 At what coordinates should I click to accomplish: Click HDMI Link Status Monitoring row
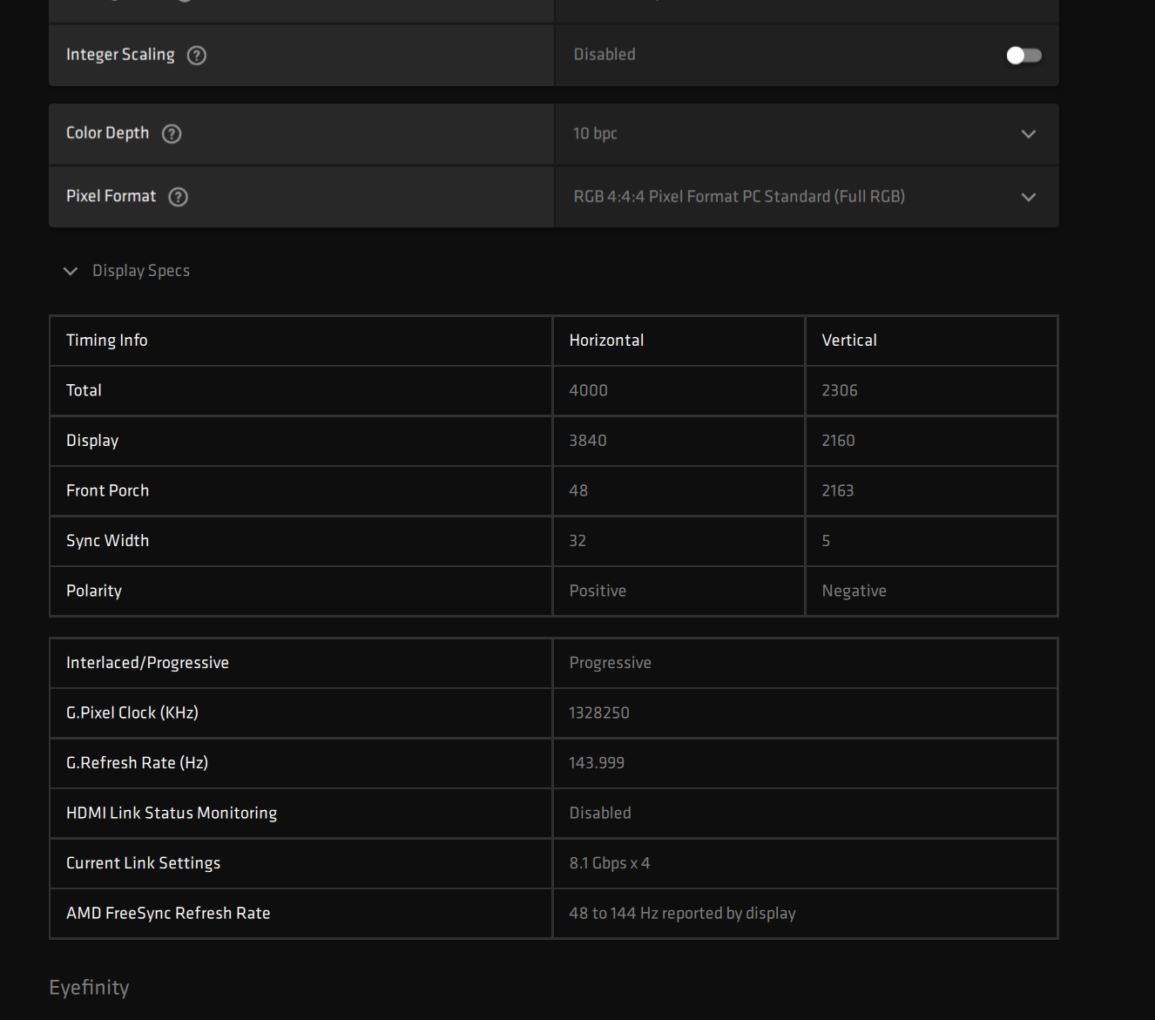(554, 813)
